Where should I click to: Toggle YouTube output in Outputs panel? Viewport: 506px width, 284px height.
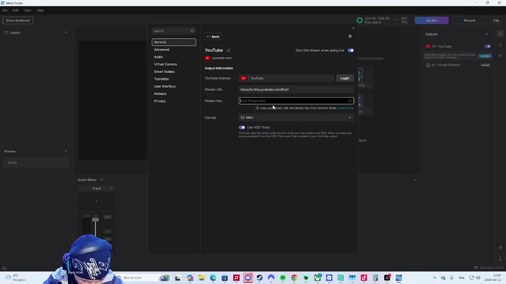487,47
